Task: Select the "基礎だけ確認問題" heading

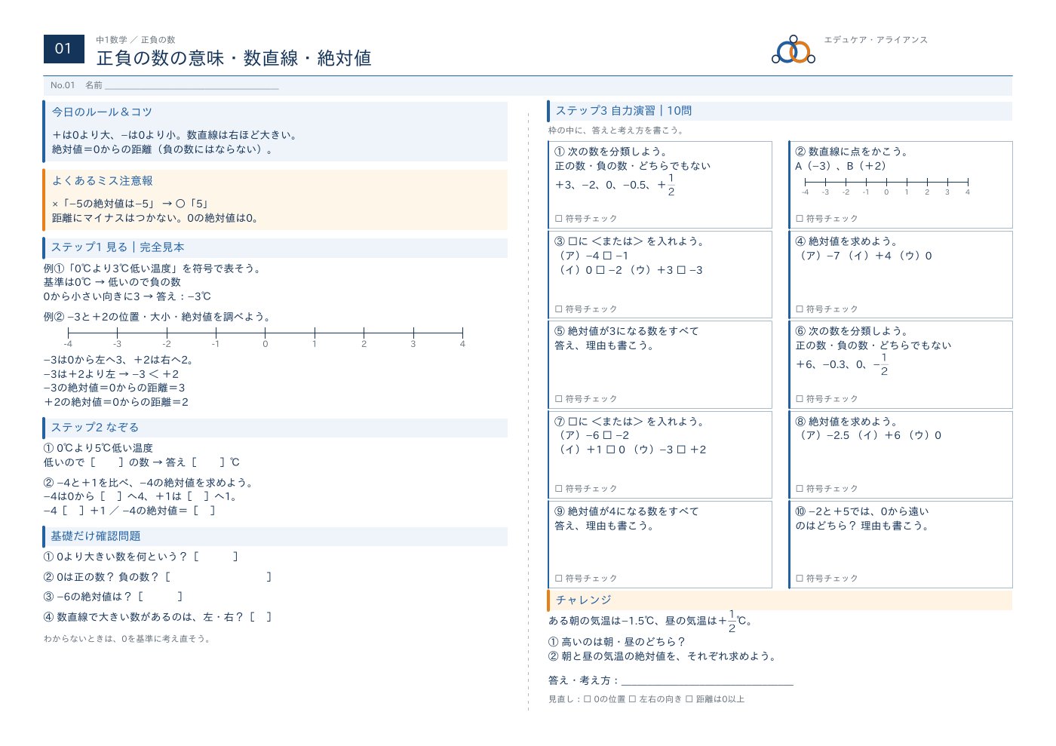Action: coord(96,536)
